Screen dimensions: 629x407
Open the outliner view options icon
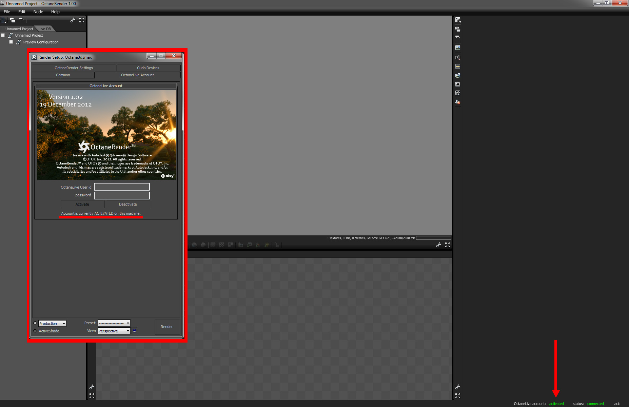tap(3, 20)
